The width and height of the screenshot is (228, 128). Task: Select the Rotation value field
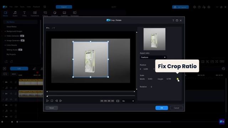click(151, 87)
